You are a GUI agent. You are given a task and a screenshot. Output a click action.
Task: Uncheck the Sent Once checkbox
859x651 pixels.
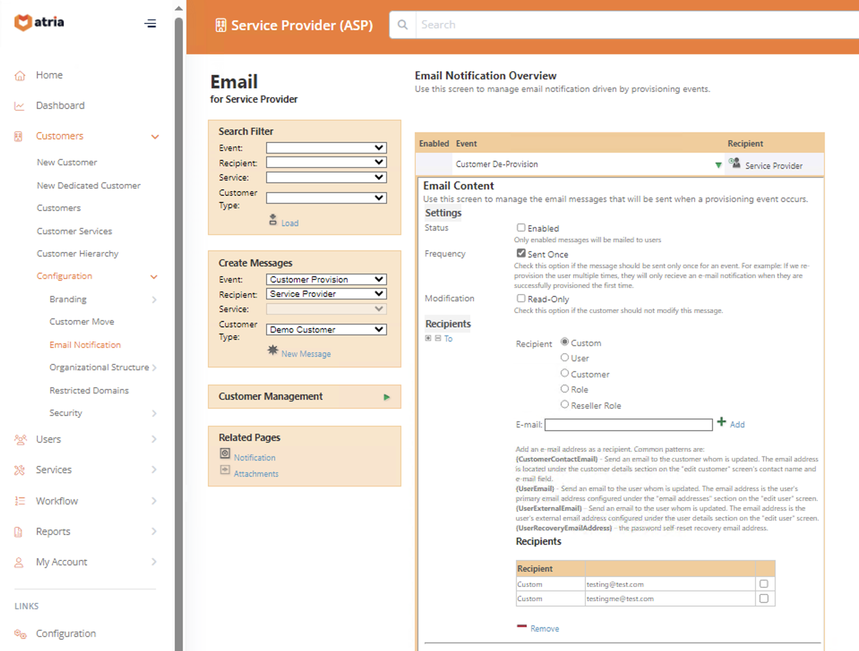521,253
